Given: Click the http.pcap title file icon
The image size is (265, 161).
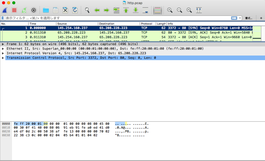Looking at the screenshot, I should (124, 3).
